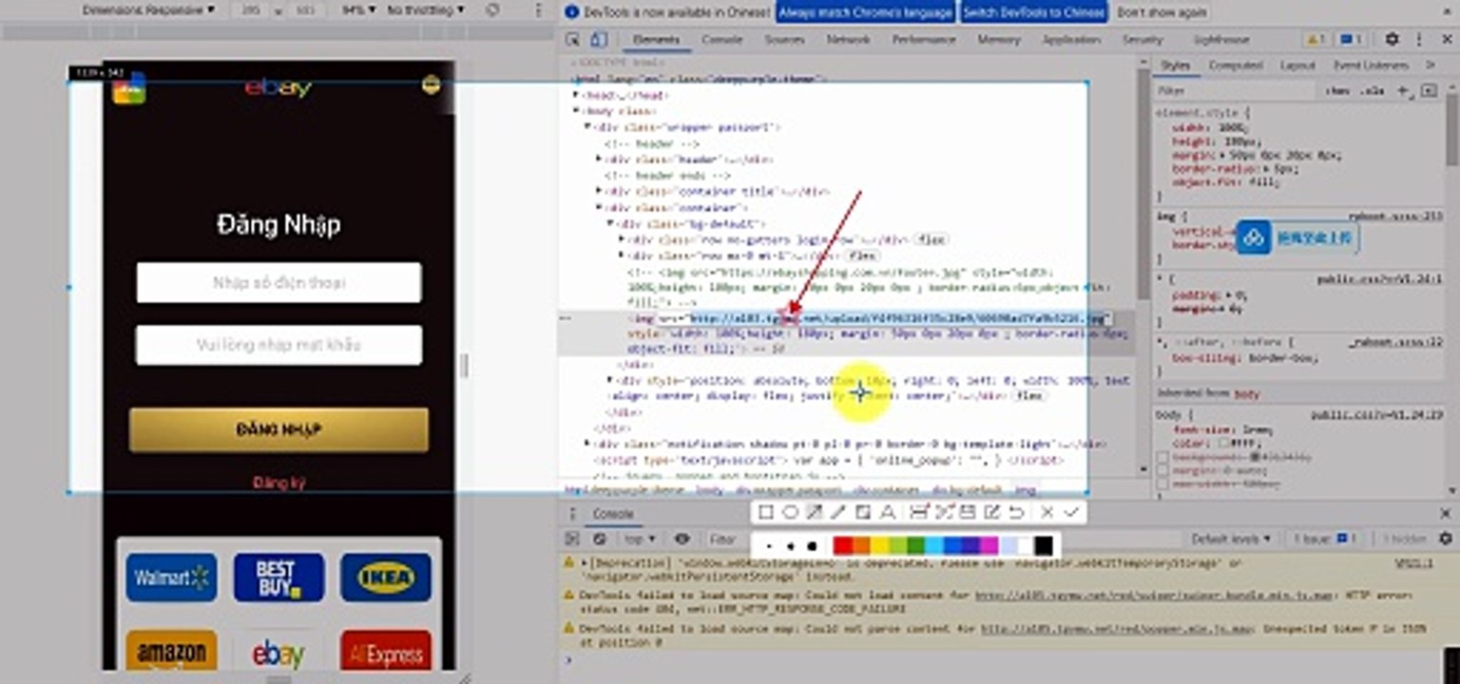The height and width of the screenshot is (684, 1460).
Task: Click Don't show again button
Action: pyautogui.click(x=1162, y=12)
